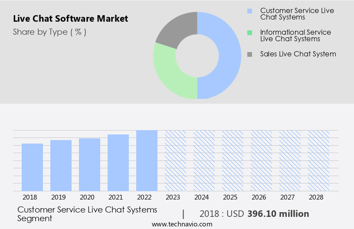Click the green Informational Service legend swatch
354x229 pixels.
[x=249, y=33]
